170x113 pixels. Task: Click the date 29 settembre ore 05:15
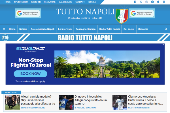click(x=79, y=18)
